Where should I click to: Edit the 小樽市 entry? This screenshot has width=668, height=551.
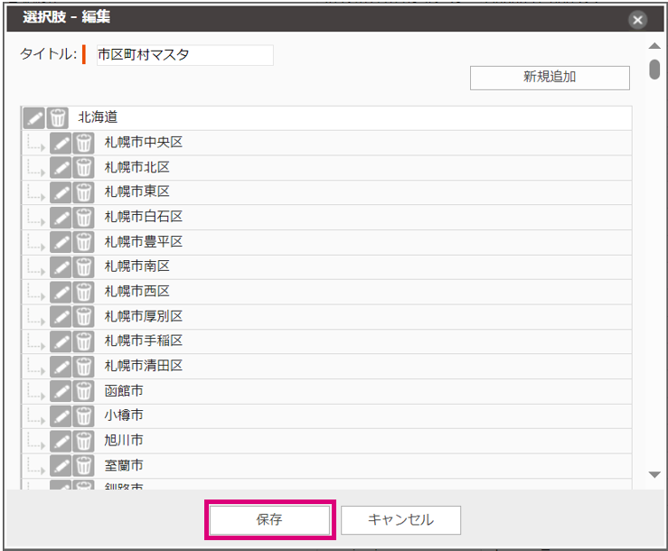tap(61, 416)
